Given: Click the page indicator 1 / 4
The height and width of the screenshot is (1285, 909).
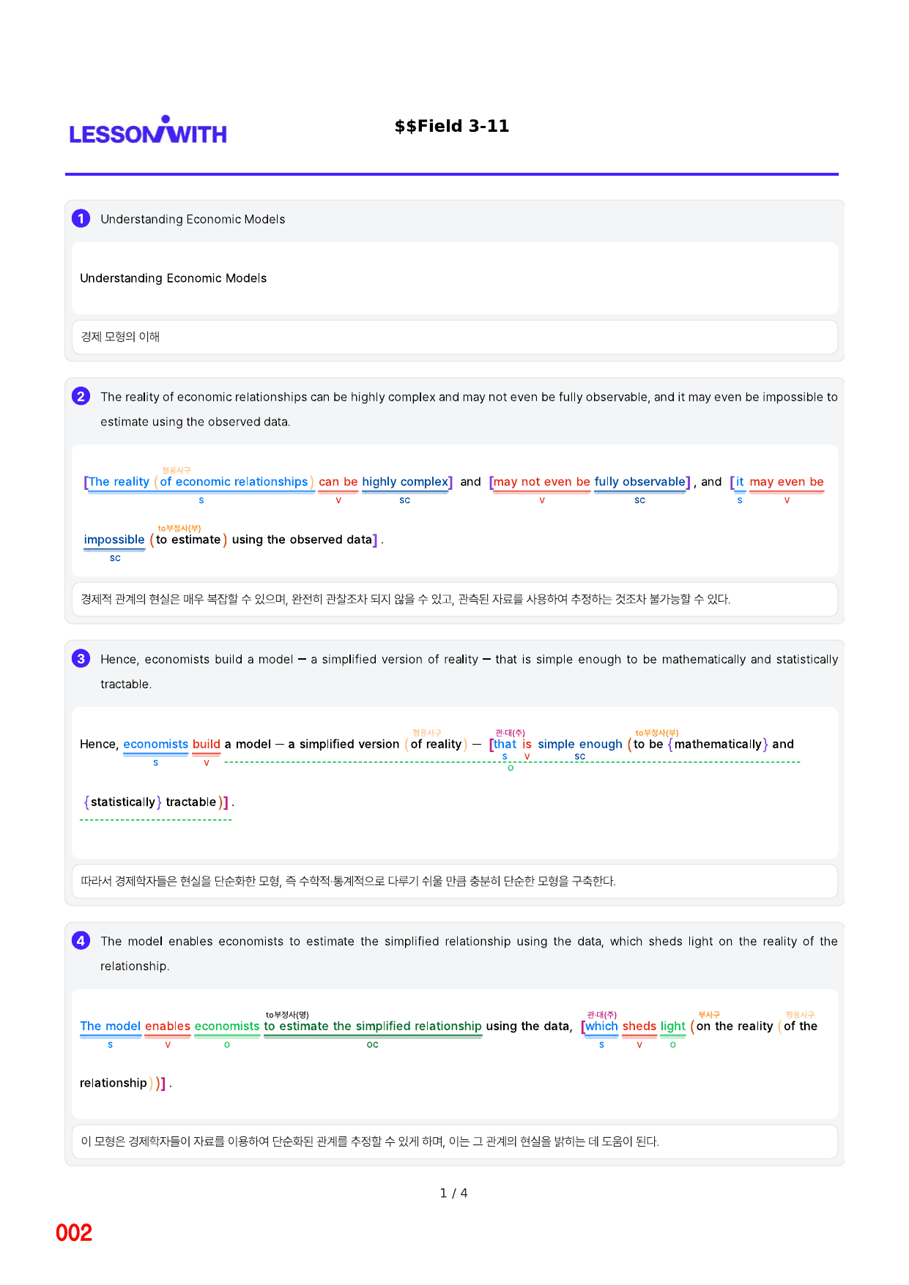Looking at the screenshot, I should click(x=453, y=1193).
